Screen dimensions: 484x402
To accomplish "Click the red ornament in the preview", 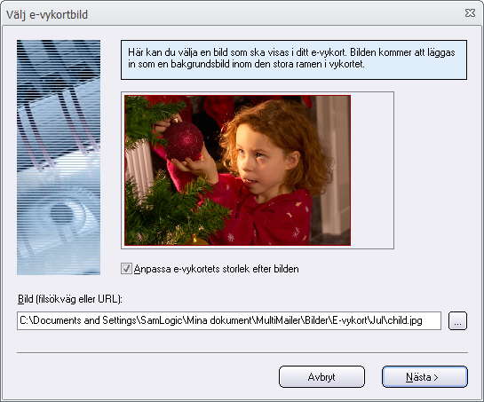I will pyautogui.click(x=183, y=140).
